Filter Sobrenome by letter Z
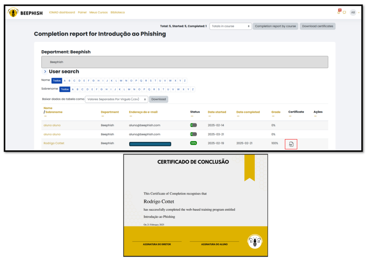374x260 pixels. tap(193, 89)
